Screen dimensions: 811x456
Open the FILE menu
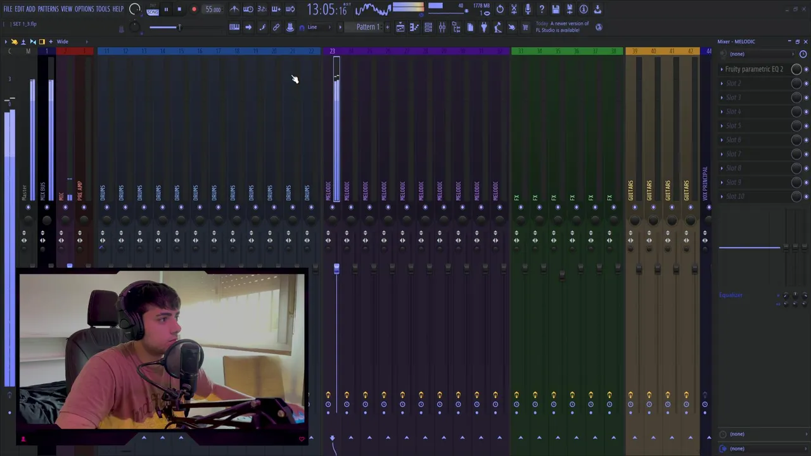[x=8, y=9]
